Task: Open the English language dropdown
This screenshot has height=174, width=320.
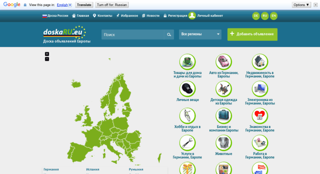Action: pos(64,5)
